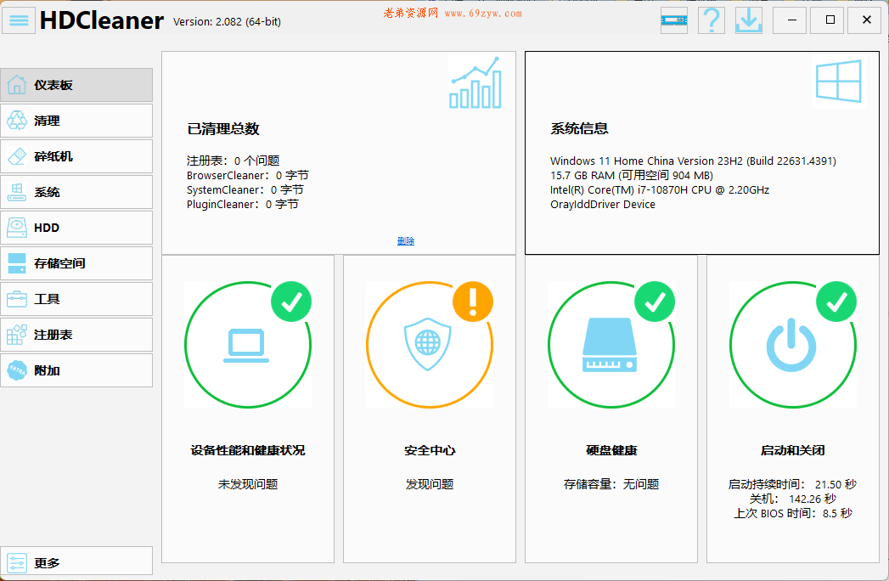Click the 关机 142.26 秒 line
The image size is (889, 581).
click(x=792, y=499)
